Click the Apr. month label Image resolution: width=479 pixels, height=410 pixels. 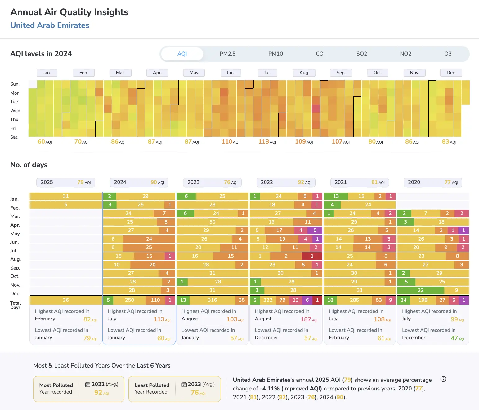157,73
